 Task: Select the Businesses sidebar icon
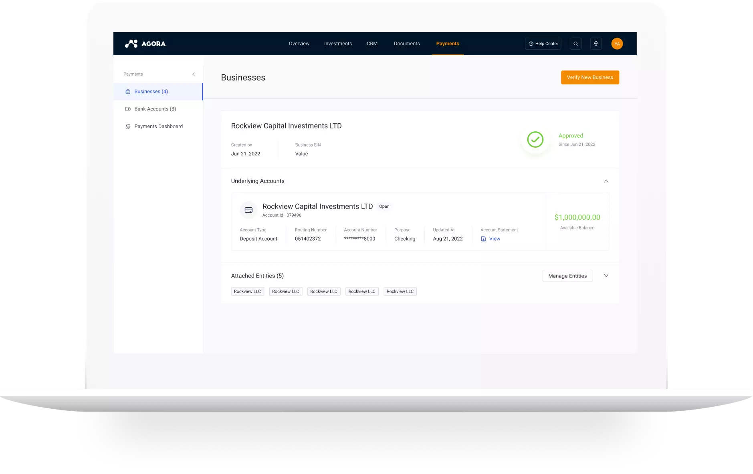(127, 91)
